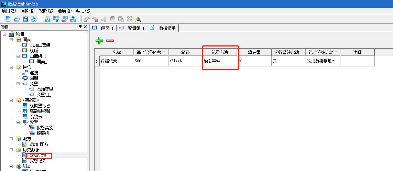Click the Print toolbar icon
The height and width of the screenshot is (171, 393).
pyautogui.click(x=34, y=19)
